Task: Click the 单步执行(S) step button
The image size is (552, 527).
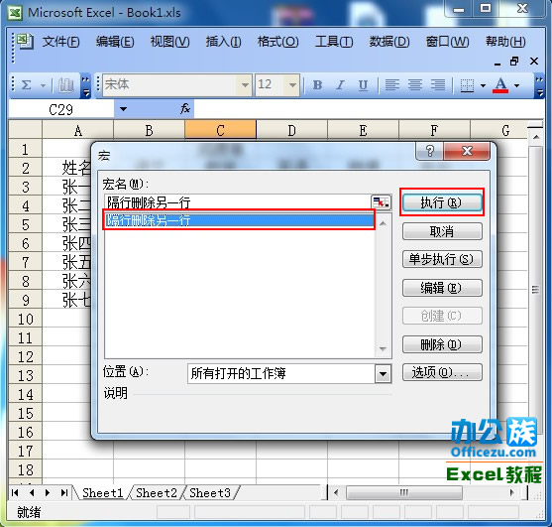Action: [x=442, y=259]
